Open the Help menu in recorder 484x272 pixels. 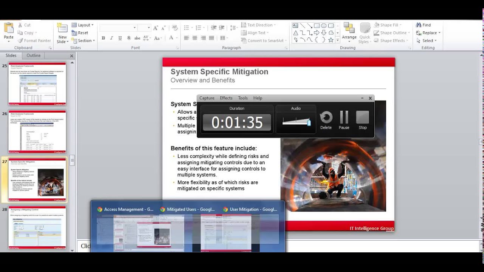pyautogui.click(x=258, y=98)
